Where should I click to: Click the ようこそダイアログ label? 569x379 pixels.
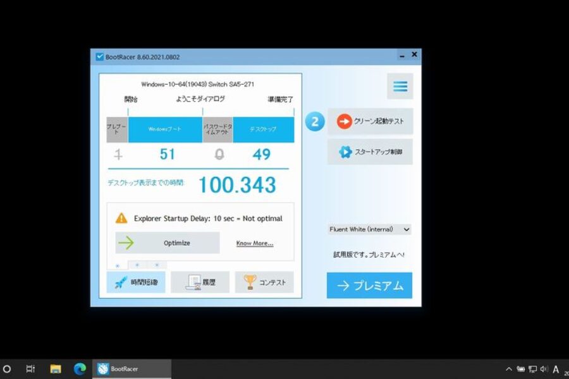click(x=200, y=99)
